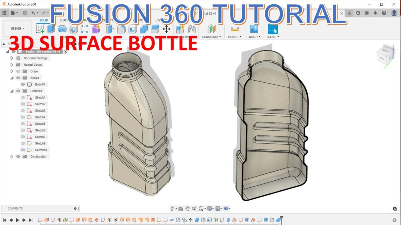Image resolution: width=401 pixels, height=225 pixels.
Task: Open the Job Status clock icon
Action: (367, 13)
